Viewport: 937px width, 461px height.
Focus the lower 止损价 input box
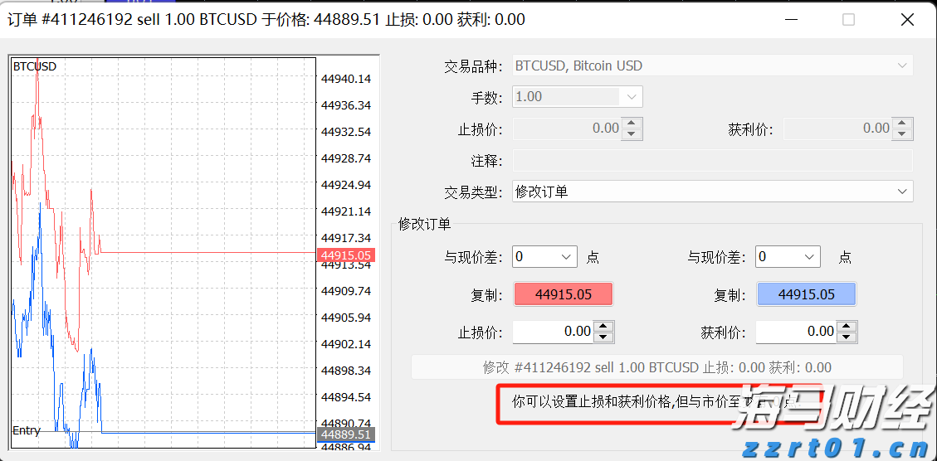tap(553, 332)
